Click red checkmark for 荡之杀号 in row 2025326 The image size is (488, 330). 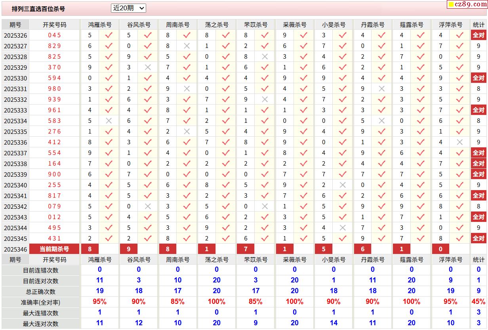point(226,35)
